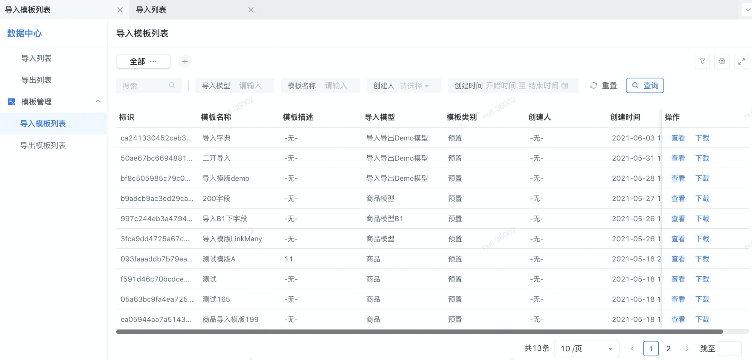Viewport: 752px width, 360px height.
Task: Focus the 跳至 page jump input
Action: coord(730,348)
